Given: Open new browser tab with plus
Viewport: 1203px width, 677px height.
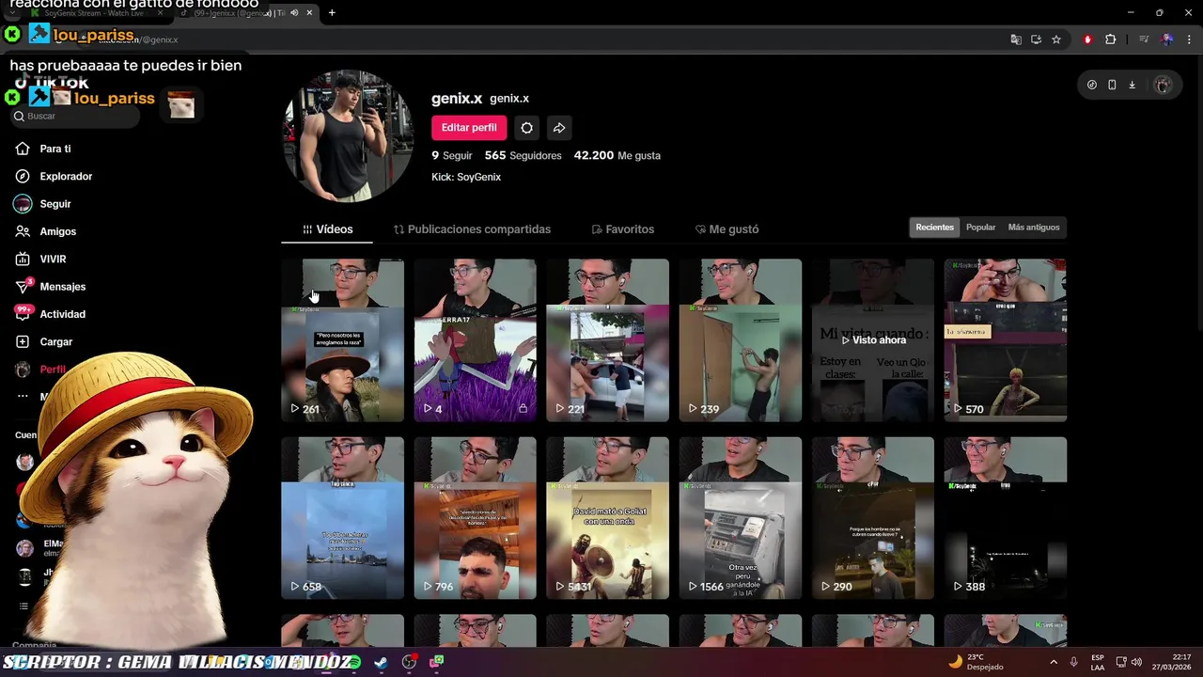Looking at the screenshot, I should click(x=332, y=13).
